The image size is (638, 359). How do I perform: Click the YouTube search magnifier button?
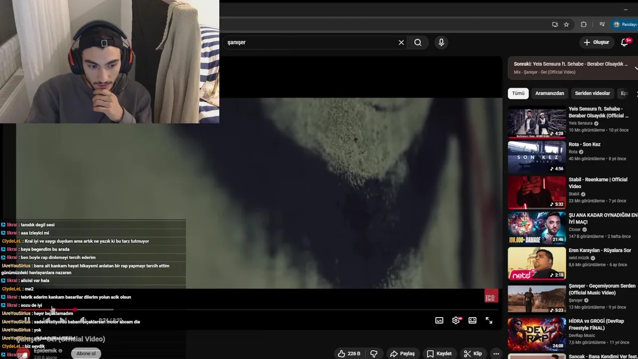(x=418, y=42)
